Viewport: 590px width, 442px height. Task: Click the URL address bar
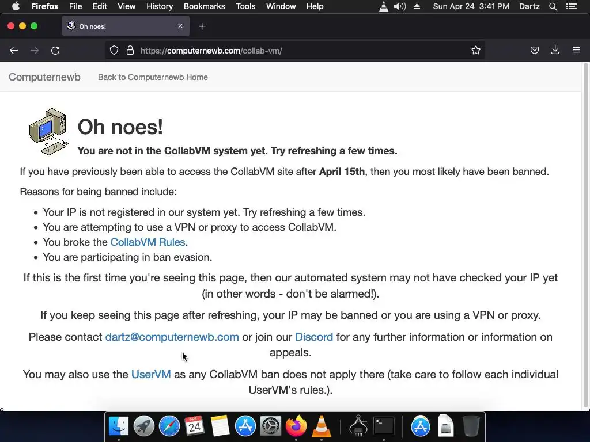click(294, 51)
